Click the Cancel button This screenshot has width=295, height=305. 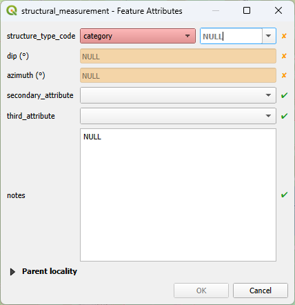(x=261, y=291)
